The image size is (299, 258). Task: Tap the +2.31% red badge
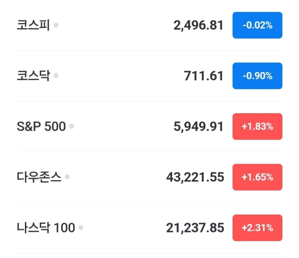pyautogui.click(x=257, y=228)
